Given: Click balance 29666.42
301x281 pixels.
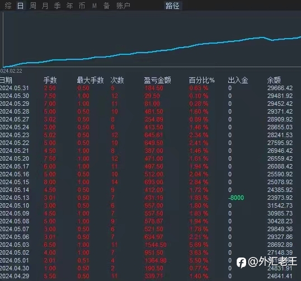Looking at the screenshot, I should (x=280, y=88).
